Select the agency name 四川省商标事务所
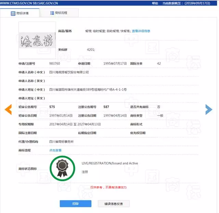Viewport: 219px width, 213px height. coord(61,142)
